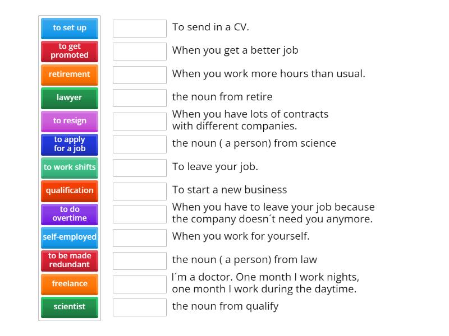Select the "retirement" word tile
Viewport: 449px width, 336px height.
pos(69,74)
